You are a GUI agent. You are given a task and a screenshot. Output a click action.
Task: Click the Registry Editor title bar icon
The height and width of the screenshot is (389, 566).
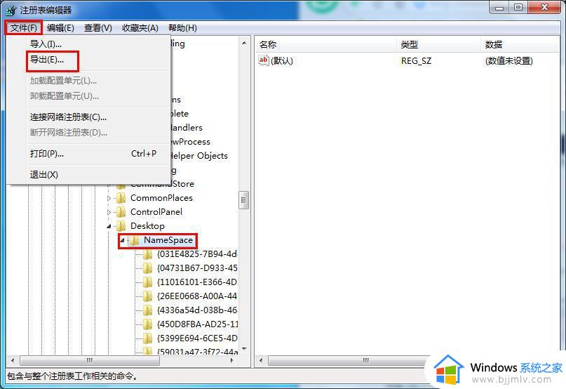pos(11,10)
